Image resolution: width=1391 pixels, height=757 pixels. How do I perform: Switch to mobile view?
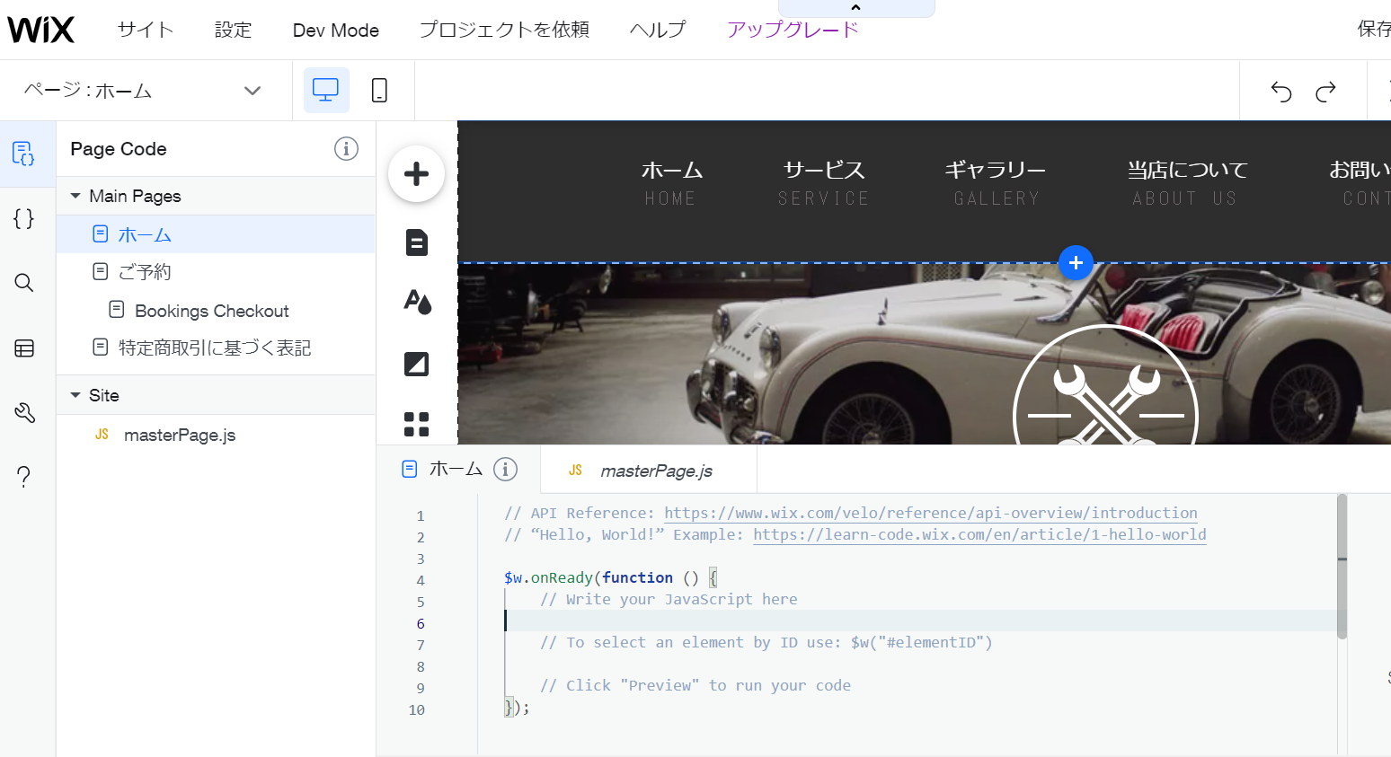pos(379,90)
